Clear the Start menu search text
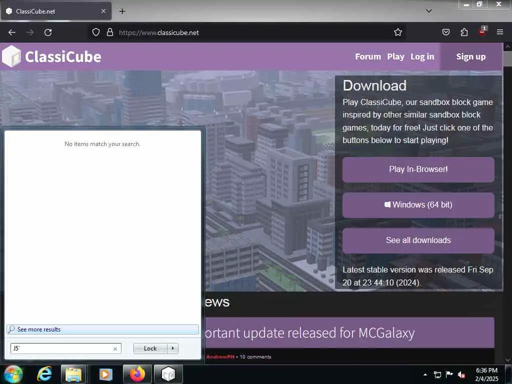The image size is (512, 384). click(x=115, y=348)
